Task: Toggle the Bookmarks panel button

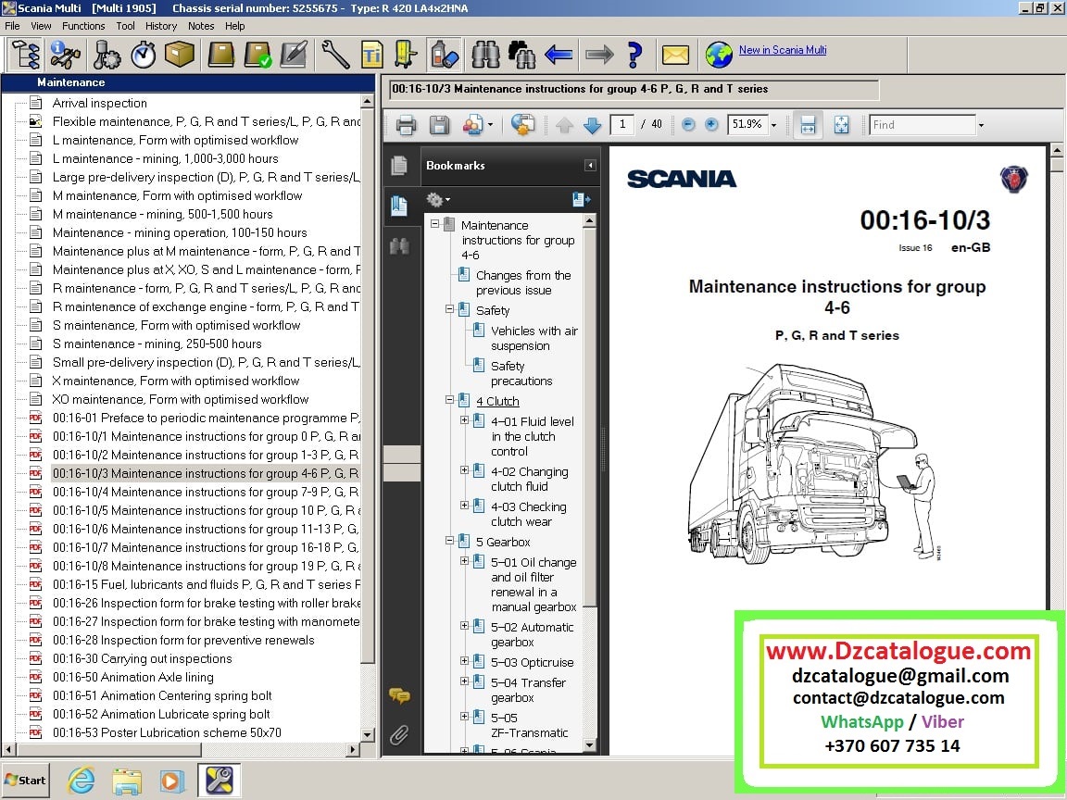Action: click(x=399, y=206)
